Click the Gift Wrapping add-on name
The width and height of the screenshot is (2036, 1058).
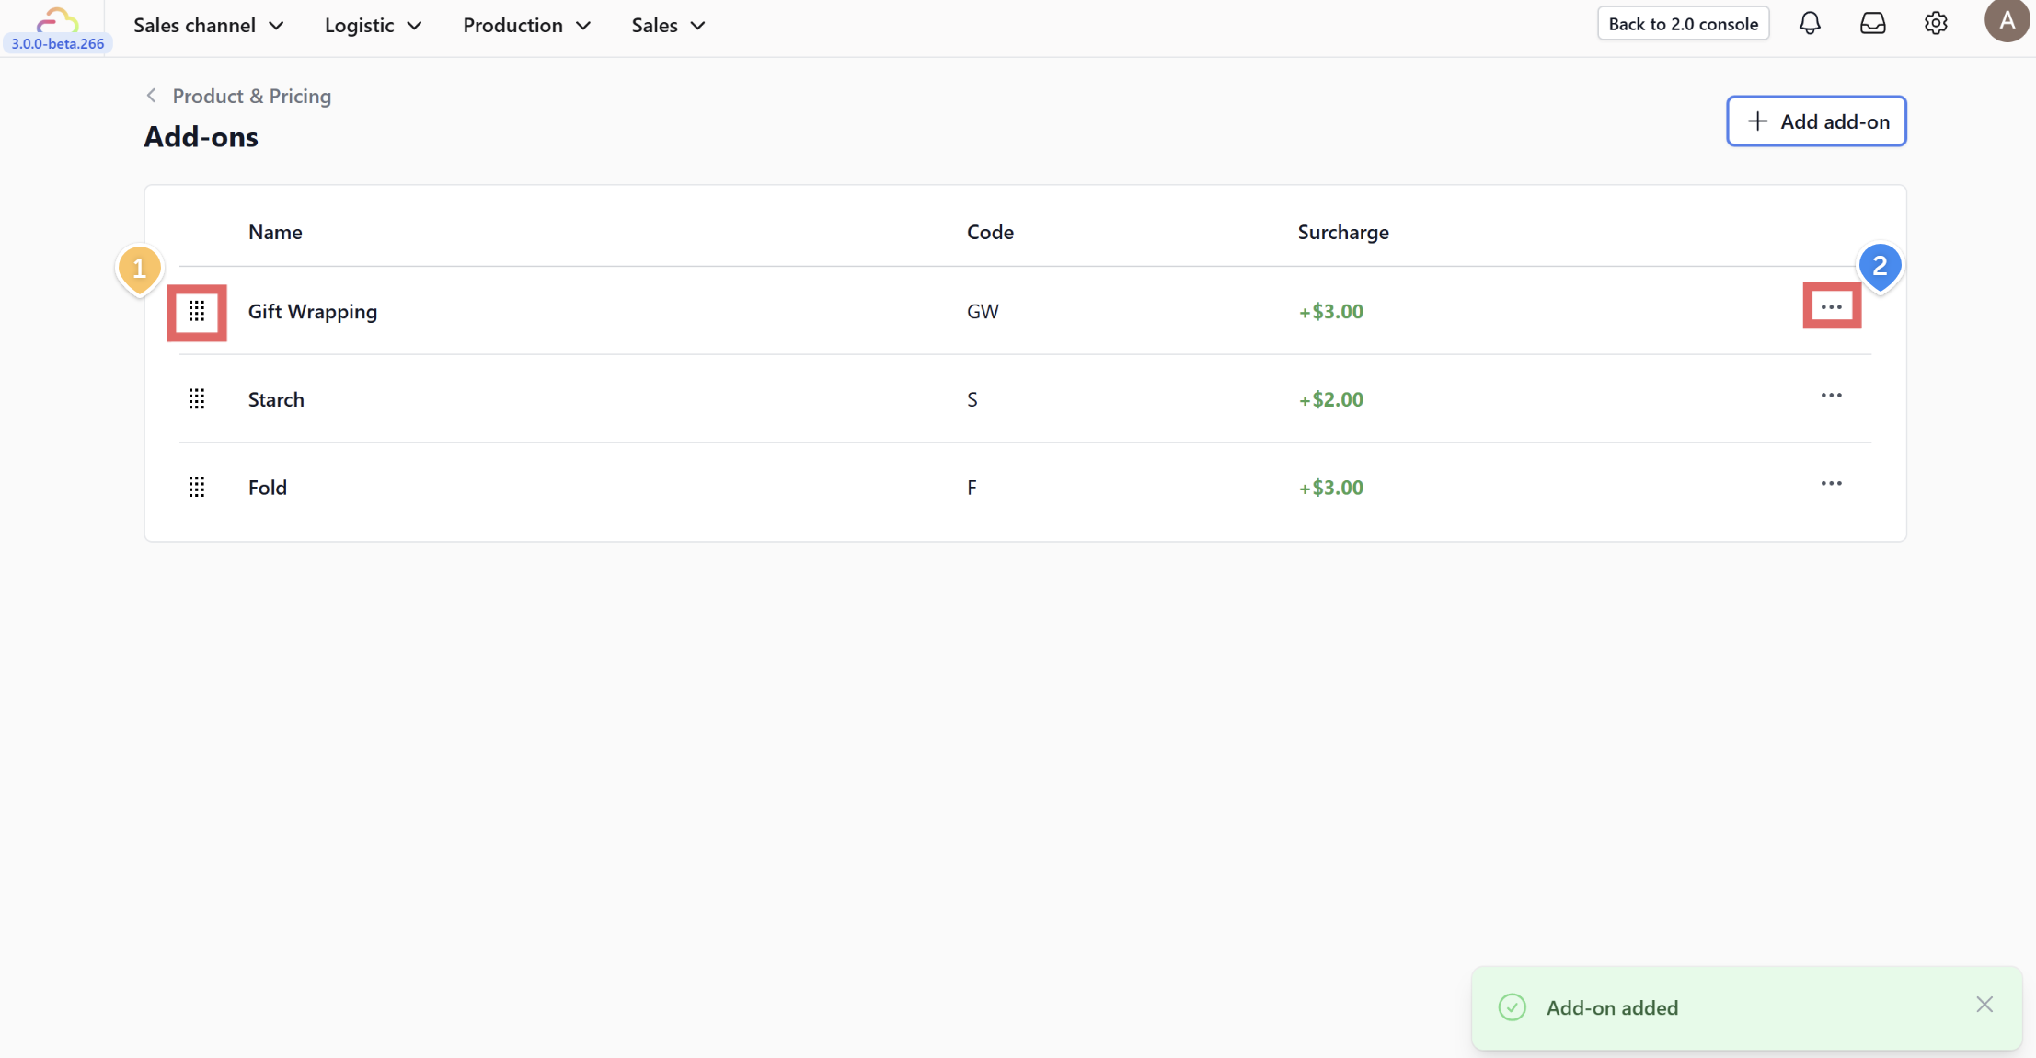[x=313, y=312]
